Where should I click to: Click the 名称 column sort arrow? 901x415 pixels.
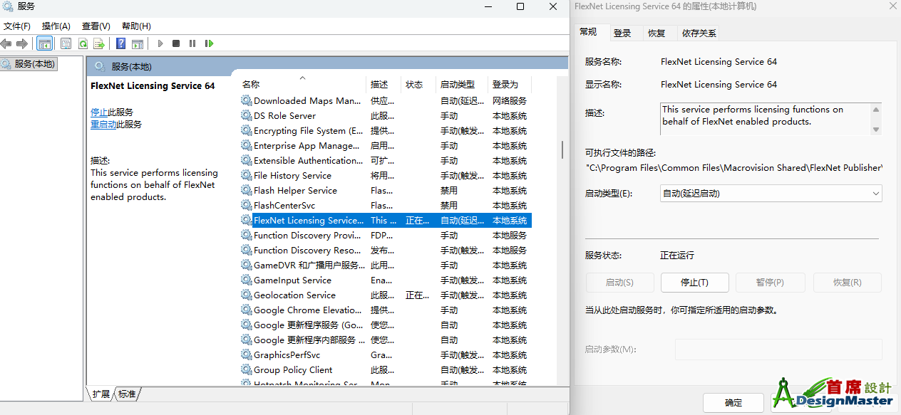302,78
